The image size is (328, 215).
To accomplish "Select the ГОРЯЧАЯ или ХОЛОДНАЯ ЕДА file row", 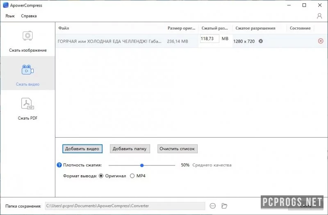I will [191, 41].
